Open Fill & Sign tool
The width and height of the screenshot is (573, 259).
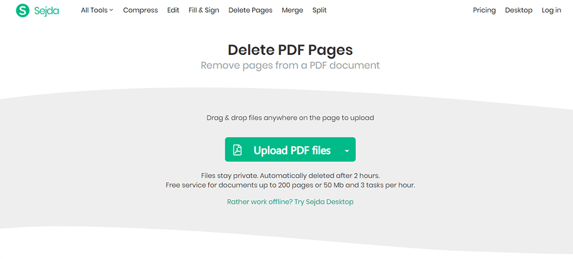pyautogui.click(x=203, y=10)
